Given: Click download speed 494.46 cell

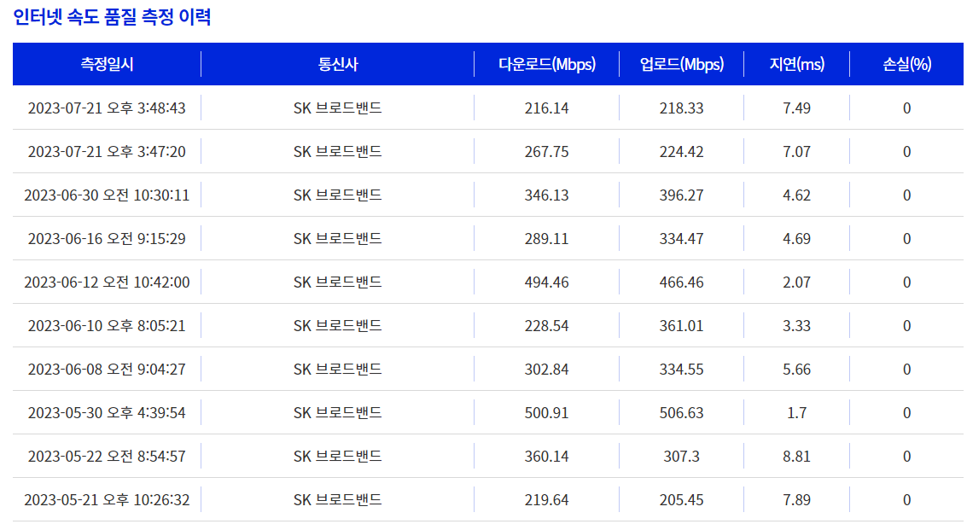Looking at the screenshot, I should pyautogui.click(x=546, y=282).
